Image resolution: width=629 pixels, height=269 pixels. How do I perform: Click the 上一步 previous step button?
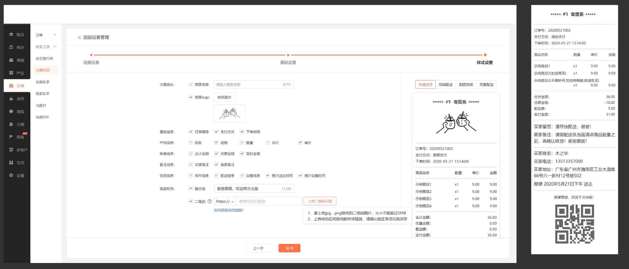tap(258, 248)
